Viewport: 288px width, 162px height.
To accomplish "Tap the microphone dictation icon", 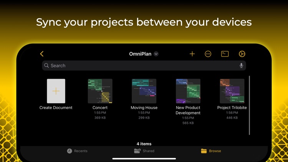I will pyautogui.click(x=242, y=66).
